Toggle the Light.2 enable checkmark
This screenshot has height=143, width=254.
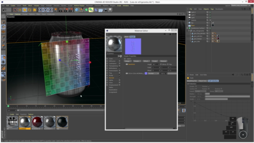[210, 12]
